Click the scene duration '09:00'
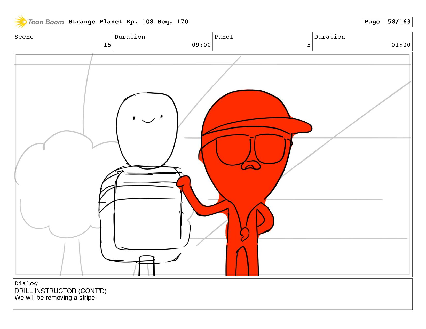Viewport: 426px width, 329px height. click(x=201, y=45)
